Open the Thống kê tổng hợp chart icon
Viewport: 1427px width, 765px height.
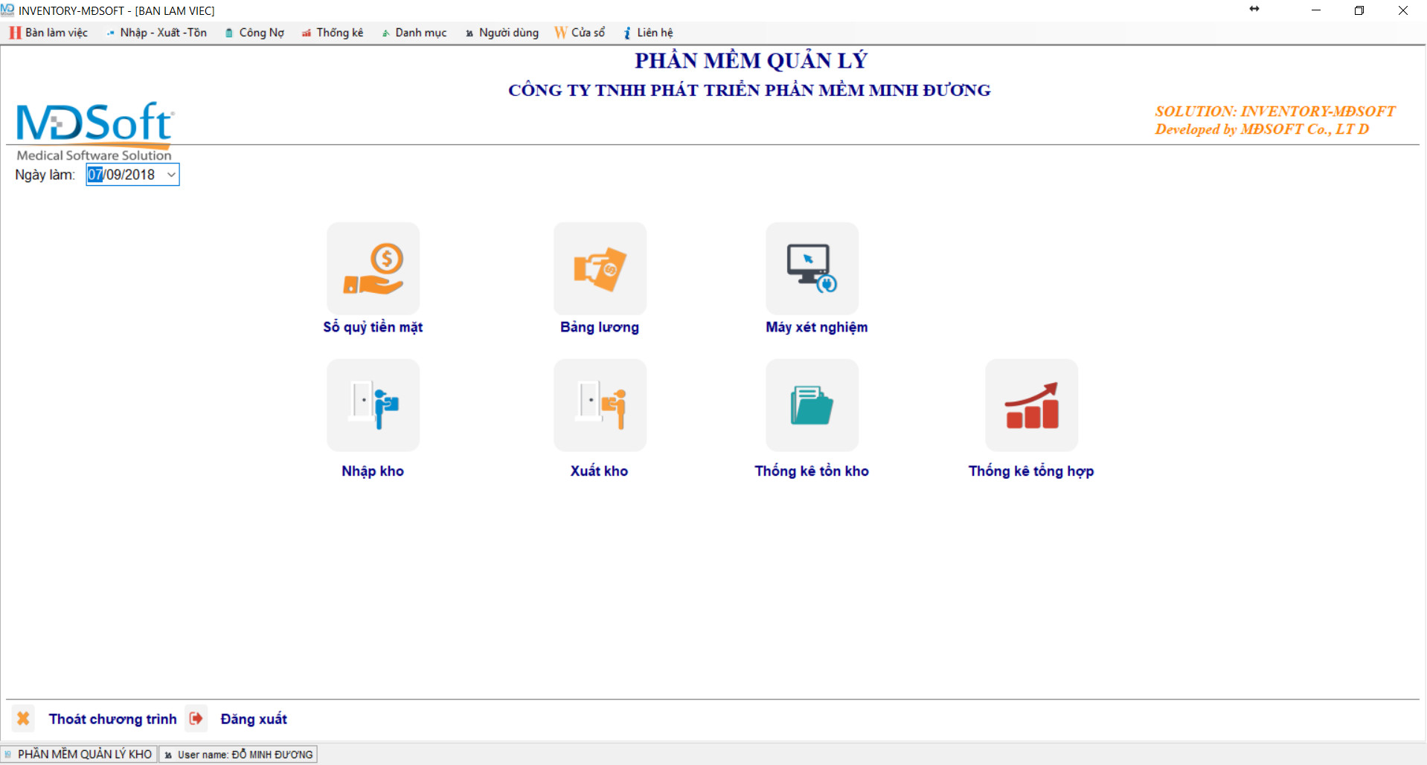pos(1032,405)
